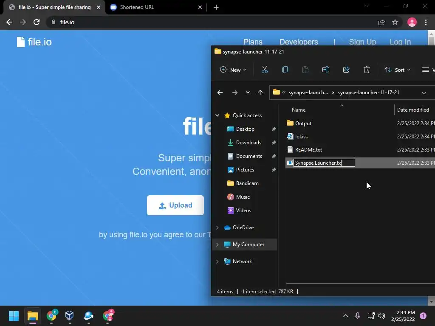
Task: Bookmark this page with star icon
Action: click(x=395, y=22)
